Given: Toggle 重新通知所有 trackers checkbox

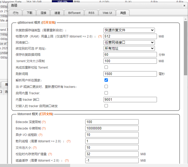Looking at the screenshot, I should point(106,87).
